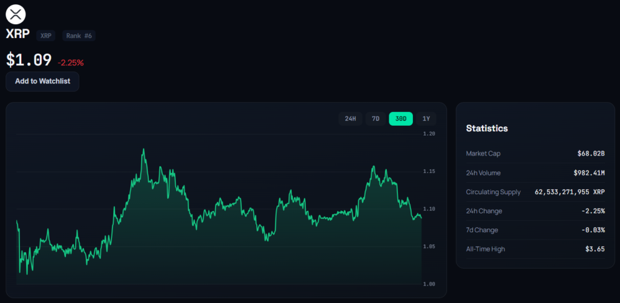
Task: Click the 24h Volume label
Action: 483,172
